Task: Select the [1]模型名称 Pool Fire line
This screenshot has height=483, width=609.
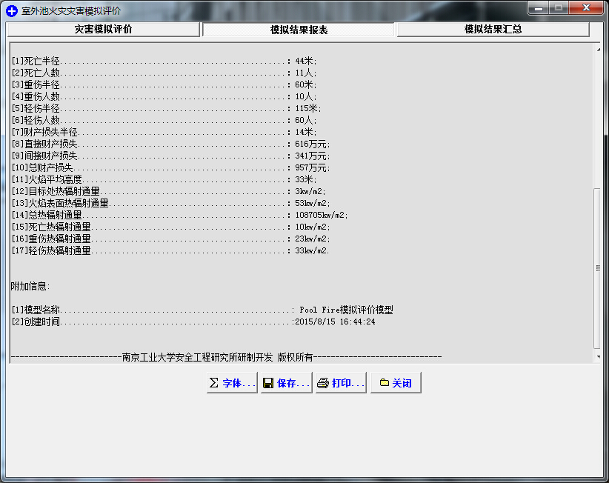Action: (202, 310)
